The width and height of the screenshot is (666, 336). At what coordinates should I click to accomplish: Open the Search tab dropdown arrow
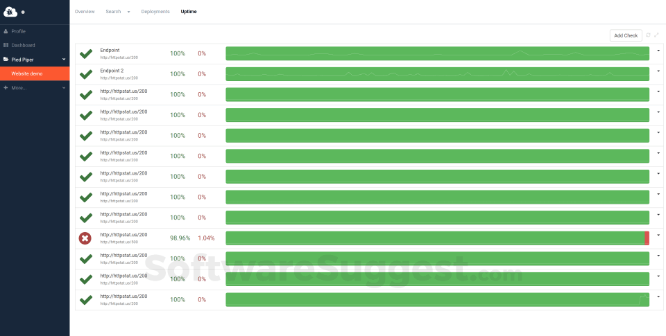click(x=128, y=12)
